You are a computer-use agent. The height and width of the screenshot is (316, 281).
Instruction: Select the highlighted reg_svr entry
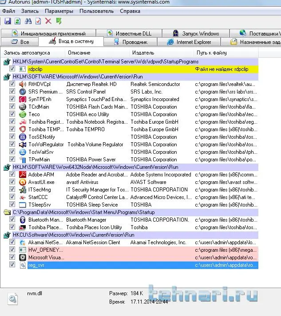[x=143, y=265]
